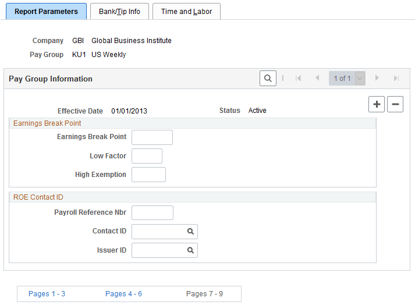Select the Pay Group Information heading
415x305 pixels.
[x=51, y=79]
